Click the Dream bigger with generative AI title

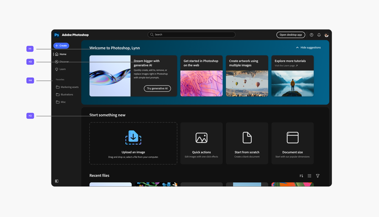[x=147, y=63]
